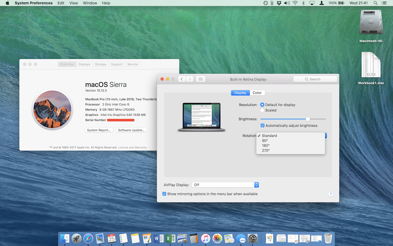Screen dimensions: 393x246
Task: Open Photos pinwheel icon in Dock
Action: [217, 238]
